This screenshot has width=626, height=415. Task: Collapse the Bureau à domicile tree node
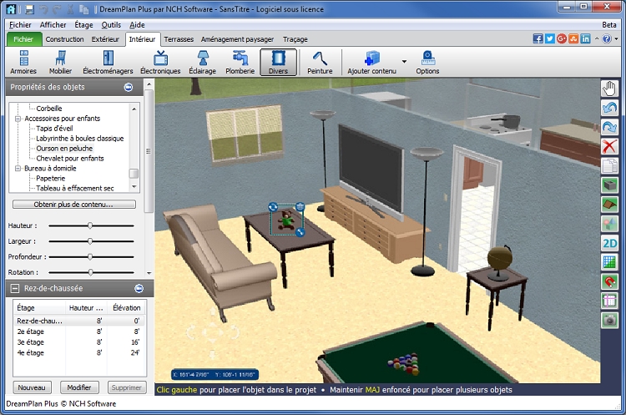[x=18, y=169]
